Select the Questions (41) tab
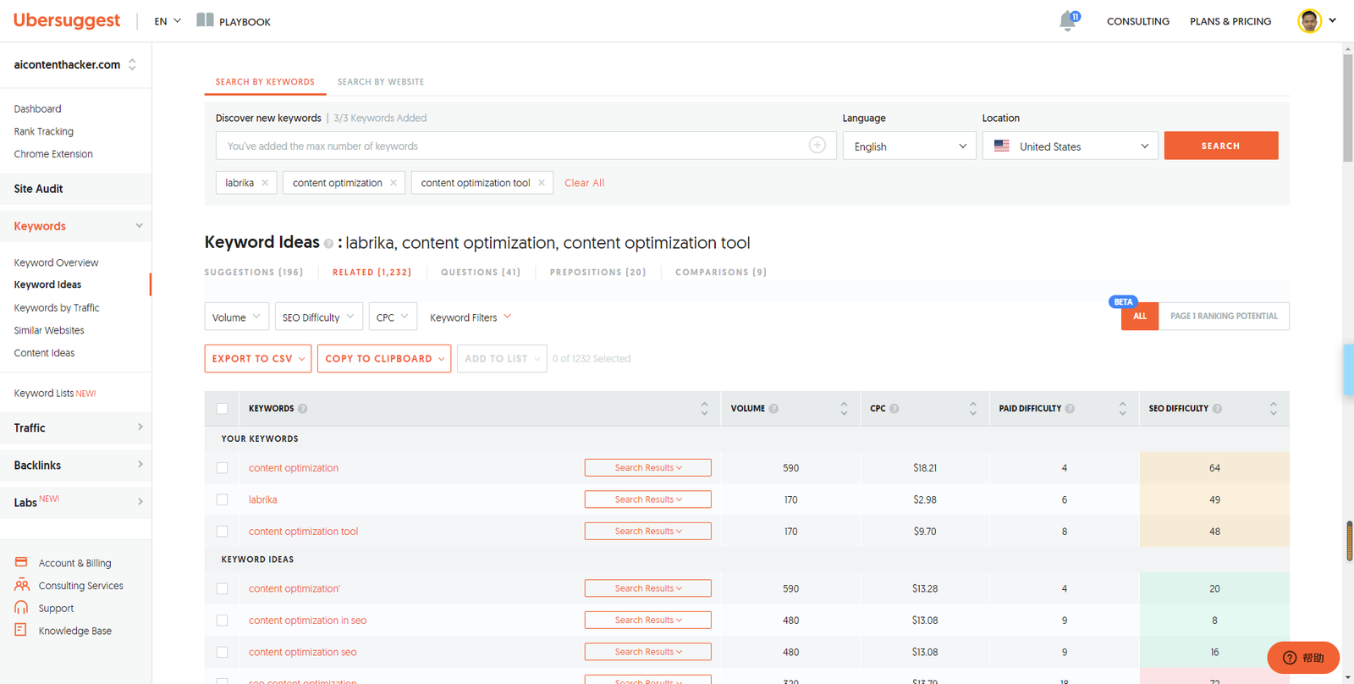Screen dimensions: 1354x684 481,273
